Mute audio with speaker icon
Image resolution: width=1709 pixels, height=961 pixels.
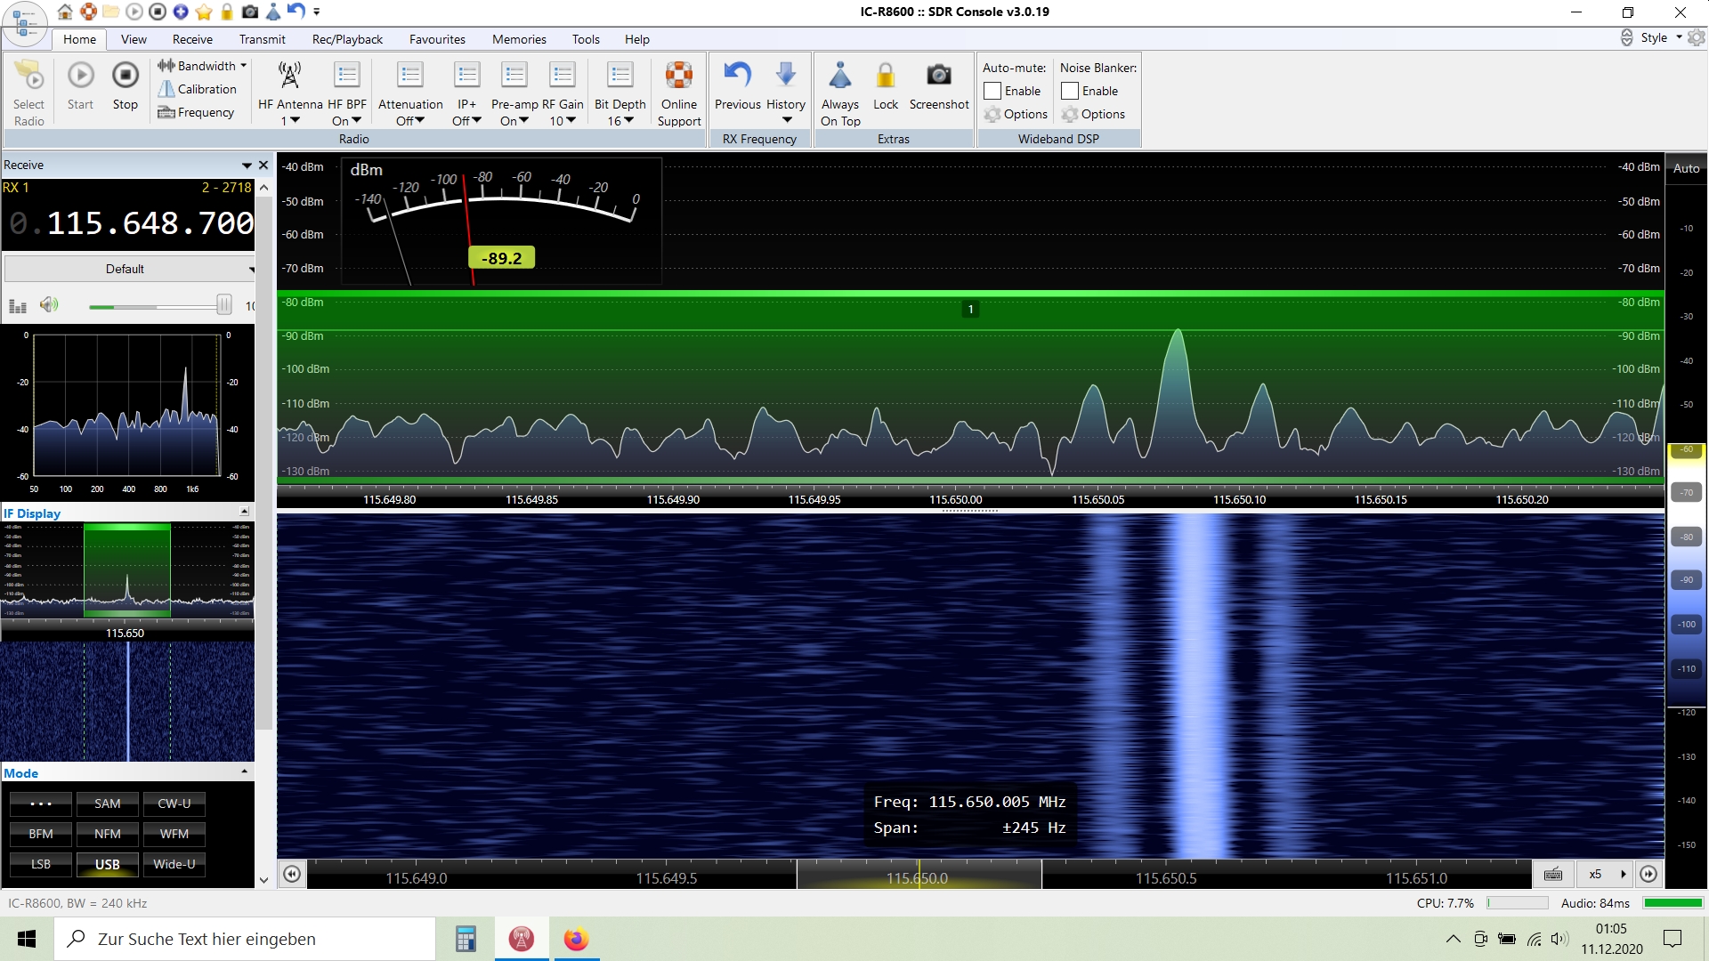click(49, 305)
